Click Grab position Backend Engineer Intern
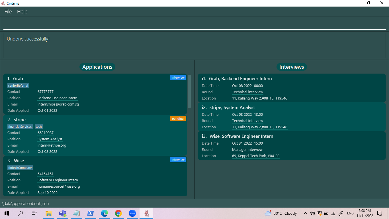 [58, 98]
